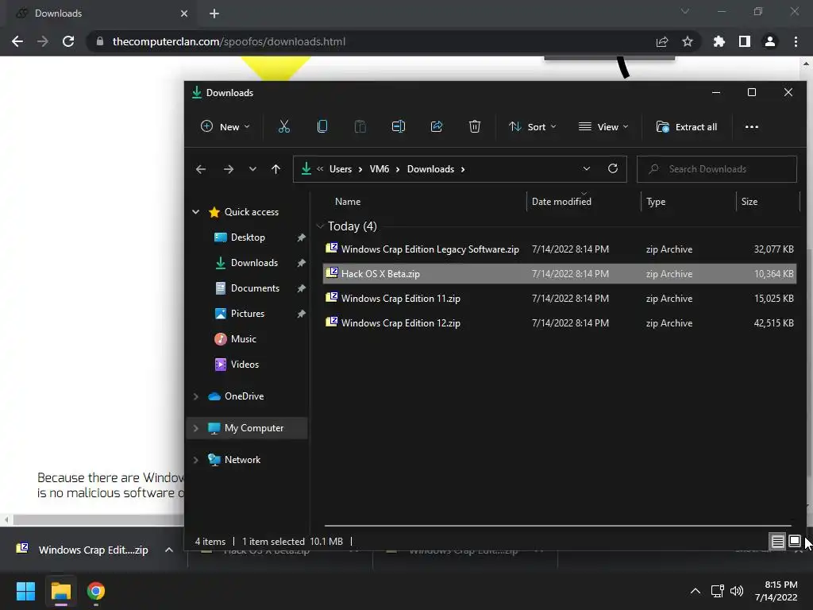Bookmark this page with the star icon
Image resolution: width=813 pixels, height=610 pixels.
click(x=688, y=41)
